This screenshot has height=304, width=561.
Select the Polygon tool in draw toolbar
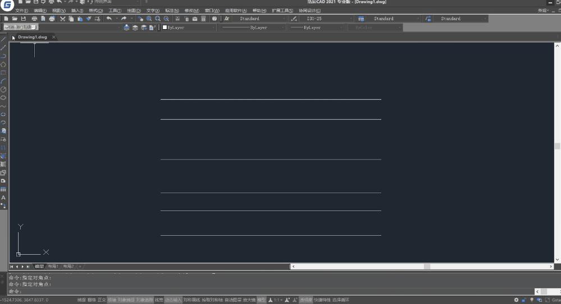[3, 64]
